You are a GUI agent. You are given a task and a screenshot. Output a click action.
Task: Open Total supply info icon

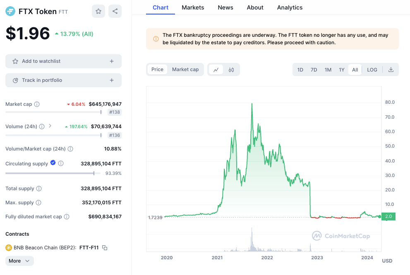39,189
